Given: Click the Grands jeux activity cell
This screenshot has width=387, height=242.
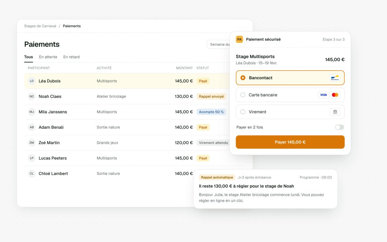Looking at the screenshot, I should click(x=107, y=143).
